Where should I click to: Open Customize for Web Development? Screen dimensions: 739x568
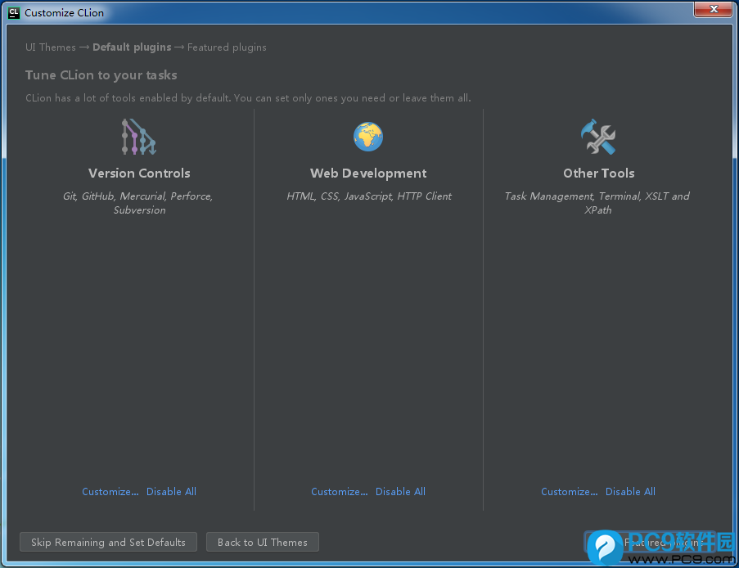coord(340,492)
